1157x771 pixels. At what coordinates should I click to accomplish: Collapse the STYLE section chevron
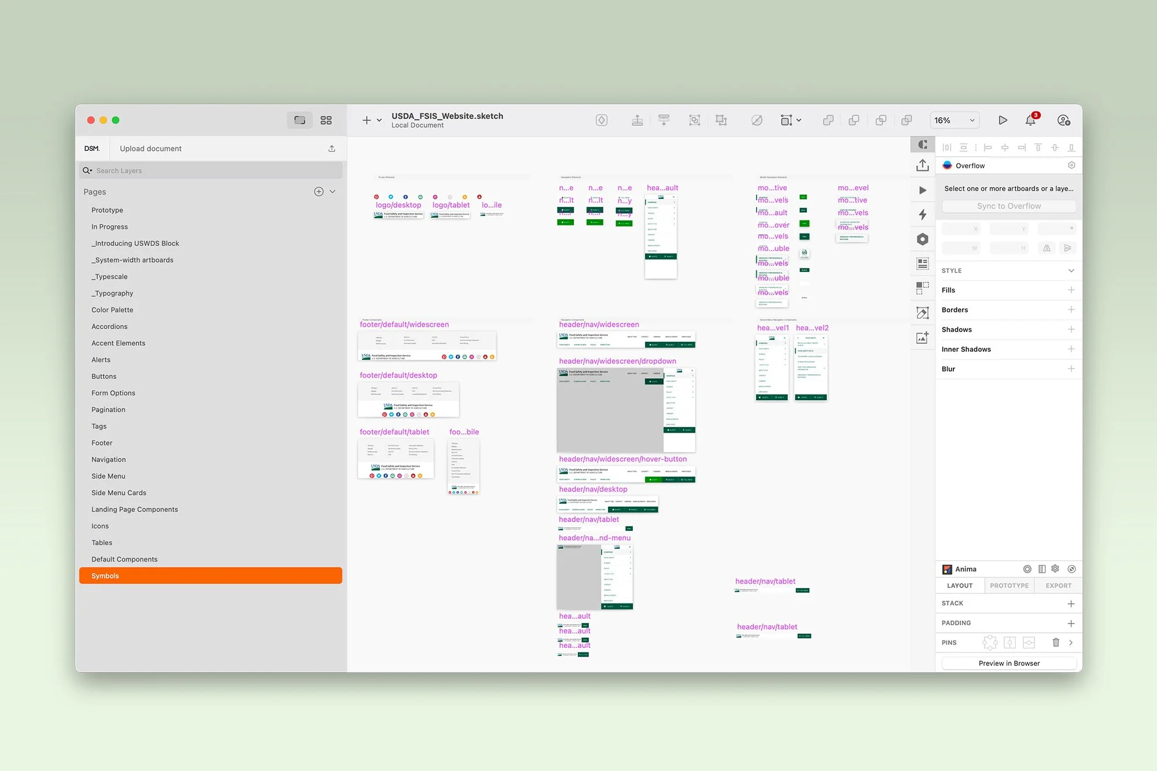click(1071, 271)
